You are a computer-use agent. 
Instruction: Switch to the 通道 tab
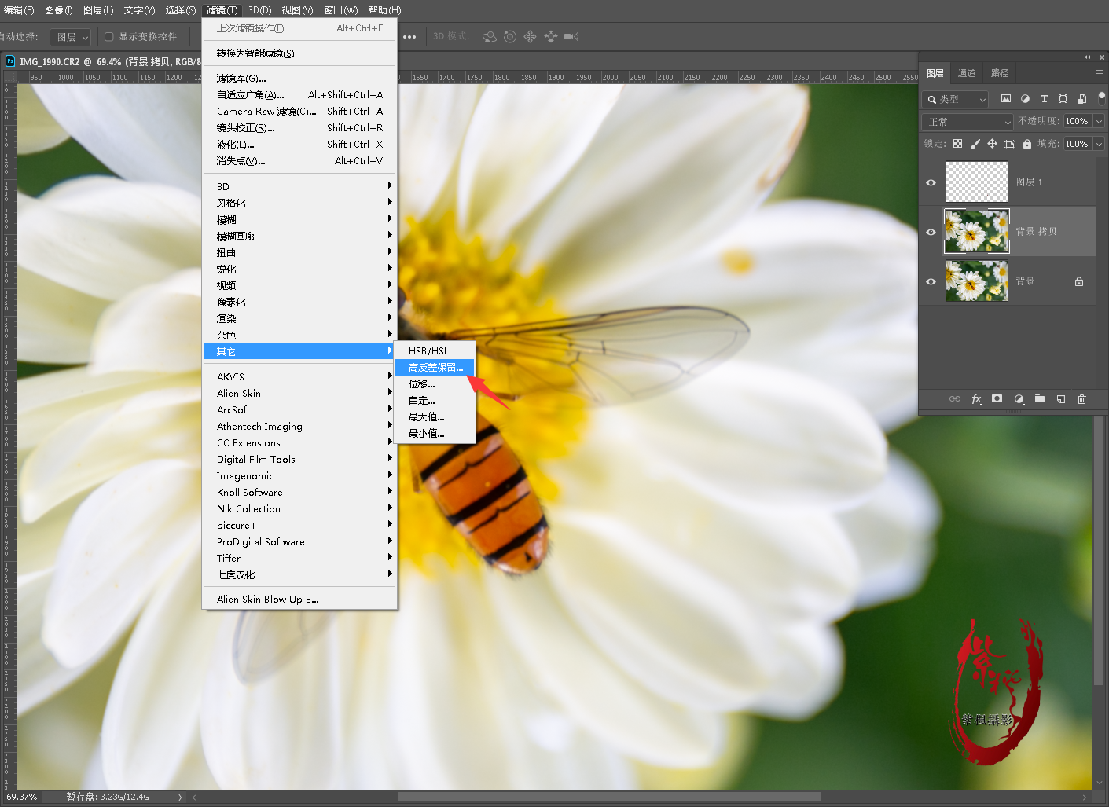967,73
